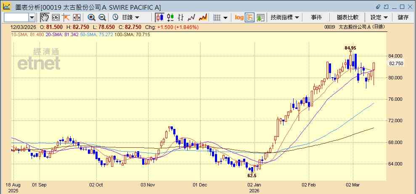Select the orange area chart type
The width and height of the screenshot is (416, 194).
coord(203,18)
